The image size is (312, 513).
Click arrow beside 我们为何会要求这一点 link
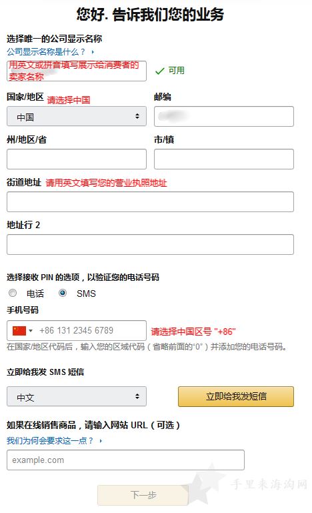pos(101,441)
